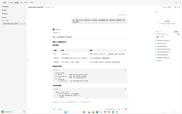
Task: Click the thumbs-up icon above the user message
Action: pyautogui.click(x=120, y=15)
